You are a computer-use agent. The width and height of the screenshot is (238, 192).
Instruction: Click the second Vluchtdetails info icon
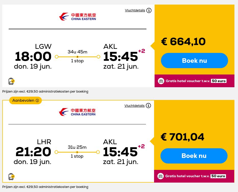148,106
